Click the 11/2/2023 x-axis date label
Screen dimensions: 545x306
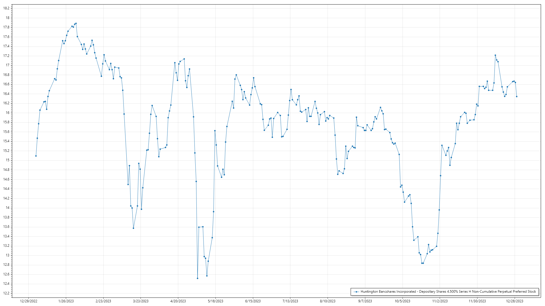[440, 301]
